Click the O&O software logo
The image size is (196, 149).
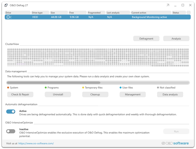(x=175, y=143)
